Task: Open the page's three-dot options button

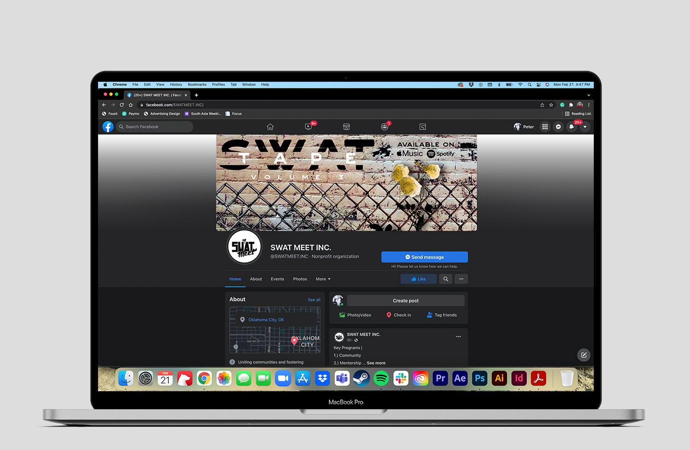Action: coord(461,279)
